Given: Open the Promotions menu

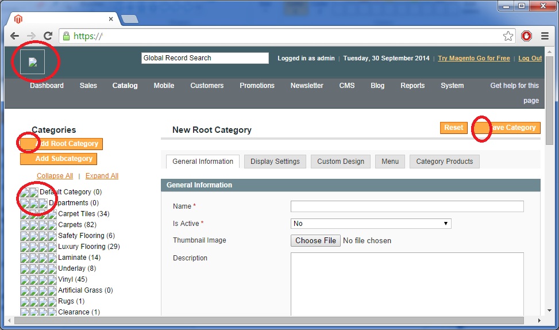Looking at the screenshot, I should (257, 86).
